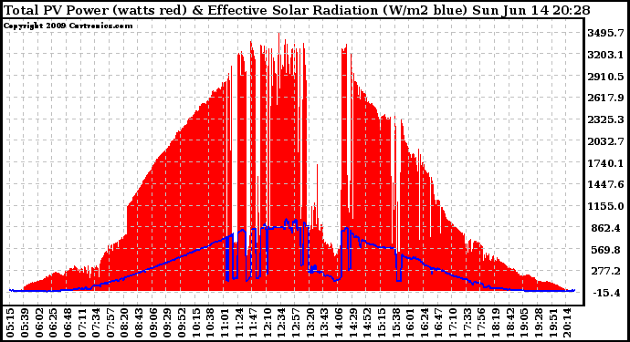Select the 17:10 time label

point(452,323)
